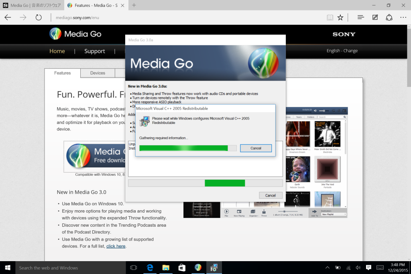This screenshot has width=411, height=274.
Task: Click the SONY logo in the header
Action: click(344, 35)
